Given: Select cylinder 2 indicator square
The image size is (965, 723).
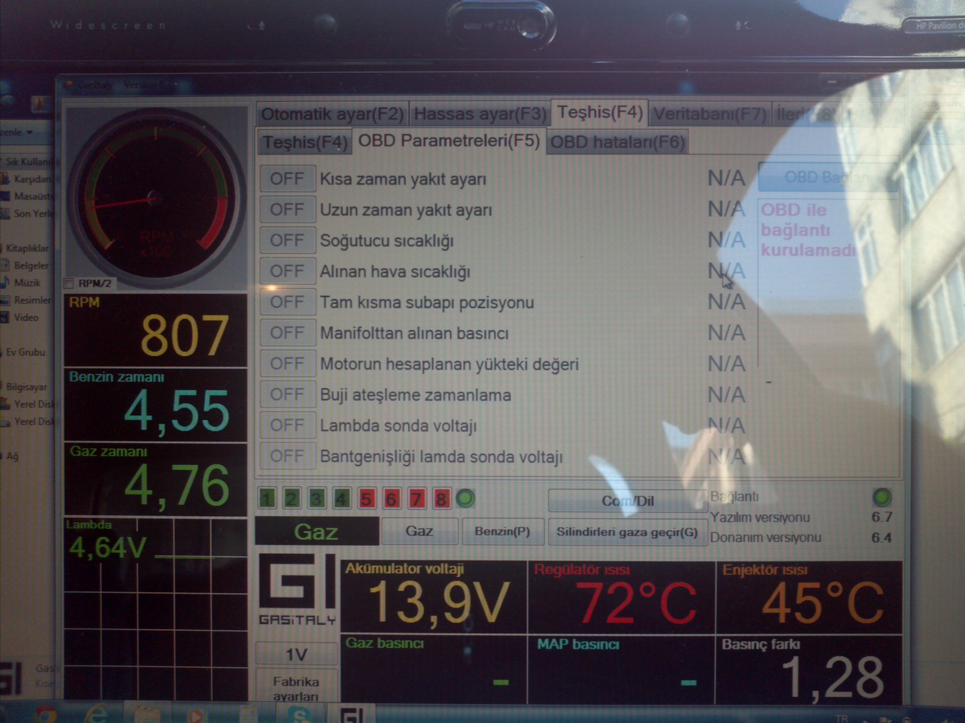Looking at the screenshot, I should [292, 498].
